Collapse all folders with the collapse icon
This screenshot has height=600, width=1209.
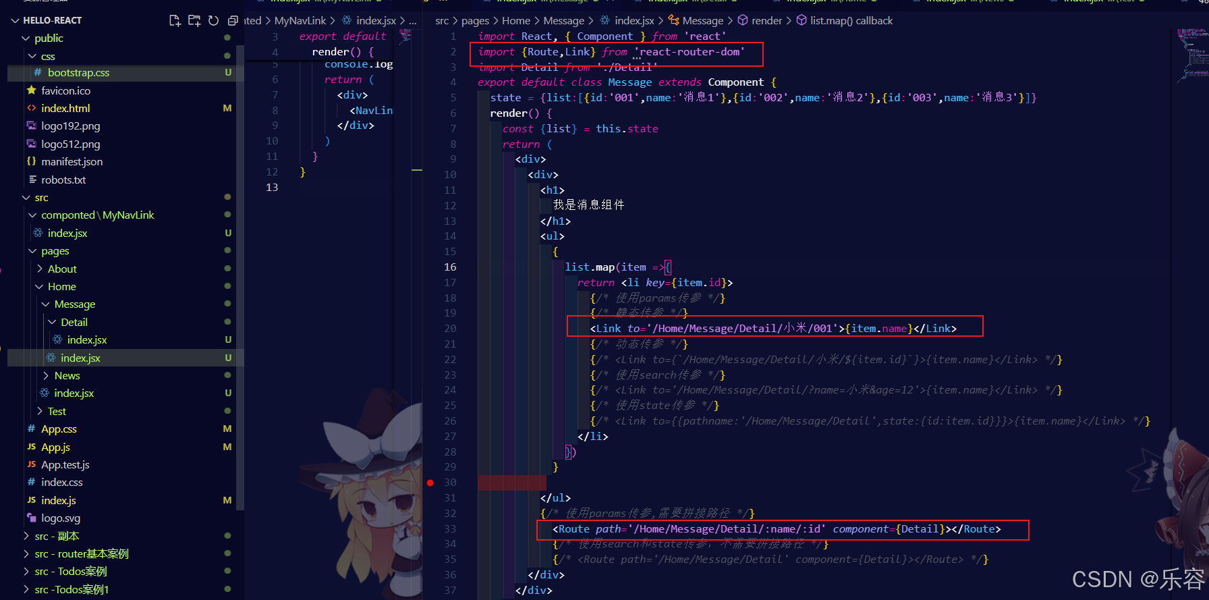233,20
